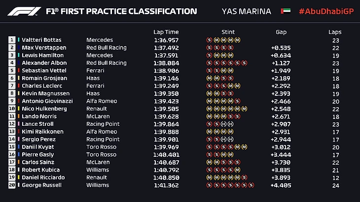Click the last tyre icon in Russell's stint
The image size is (360, 202).
[x=252, y=185]
